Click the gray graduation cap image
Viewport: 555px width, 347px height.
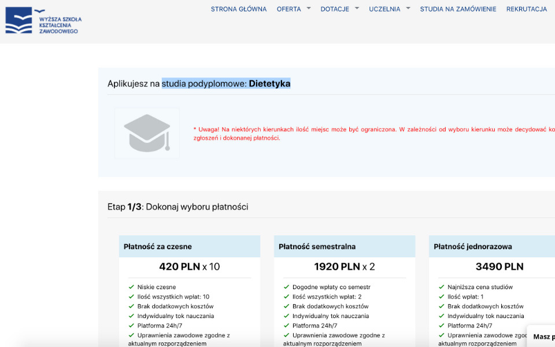click(147, 132)
